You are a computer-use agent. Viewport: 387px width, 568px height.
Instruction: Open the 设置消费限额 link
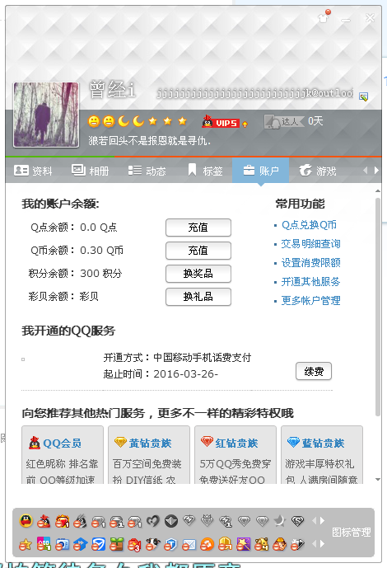click(x=310, y=263)
